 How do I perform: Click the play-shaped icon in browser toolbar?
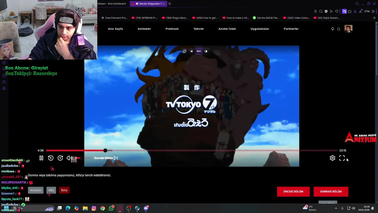coord(331,11)
